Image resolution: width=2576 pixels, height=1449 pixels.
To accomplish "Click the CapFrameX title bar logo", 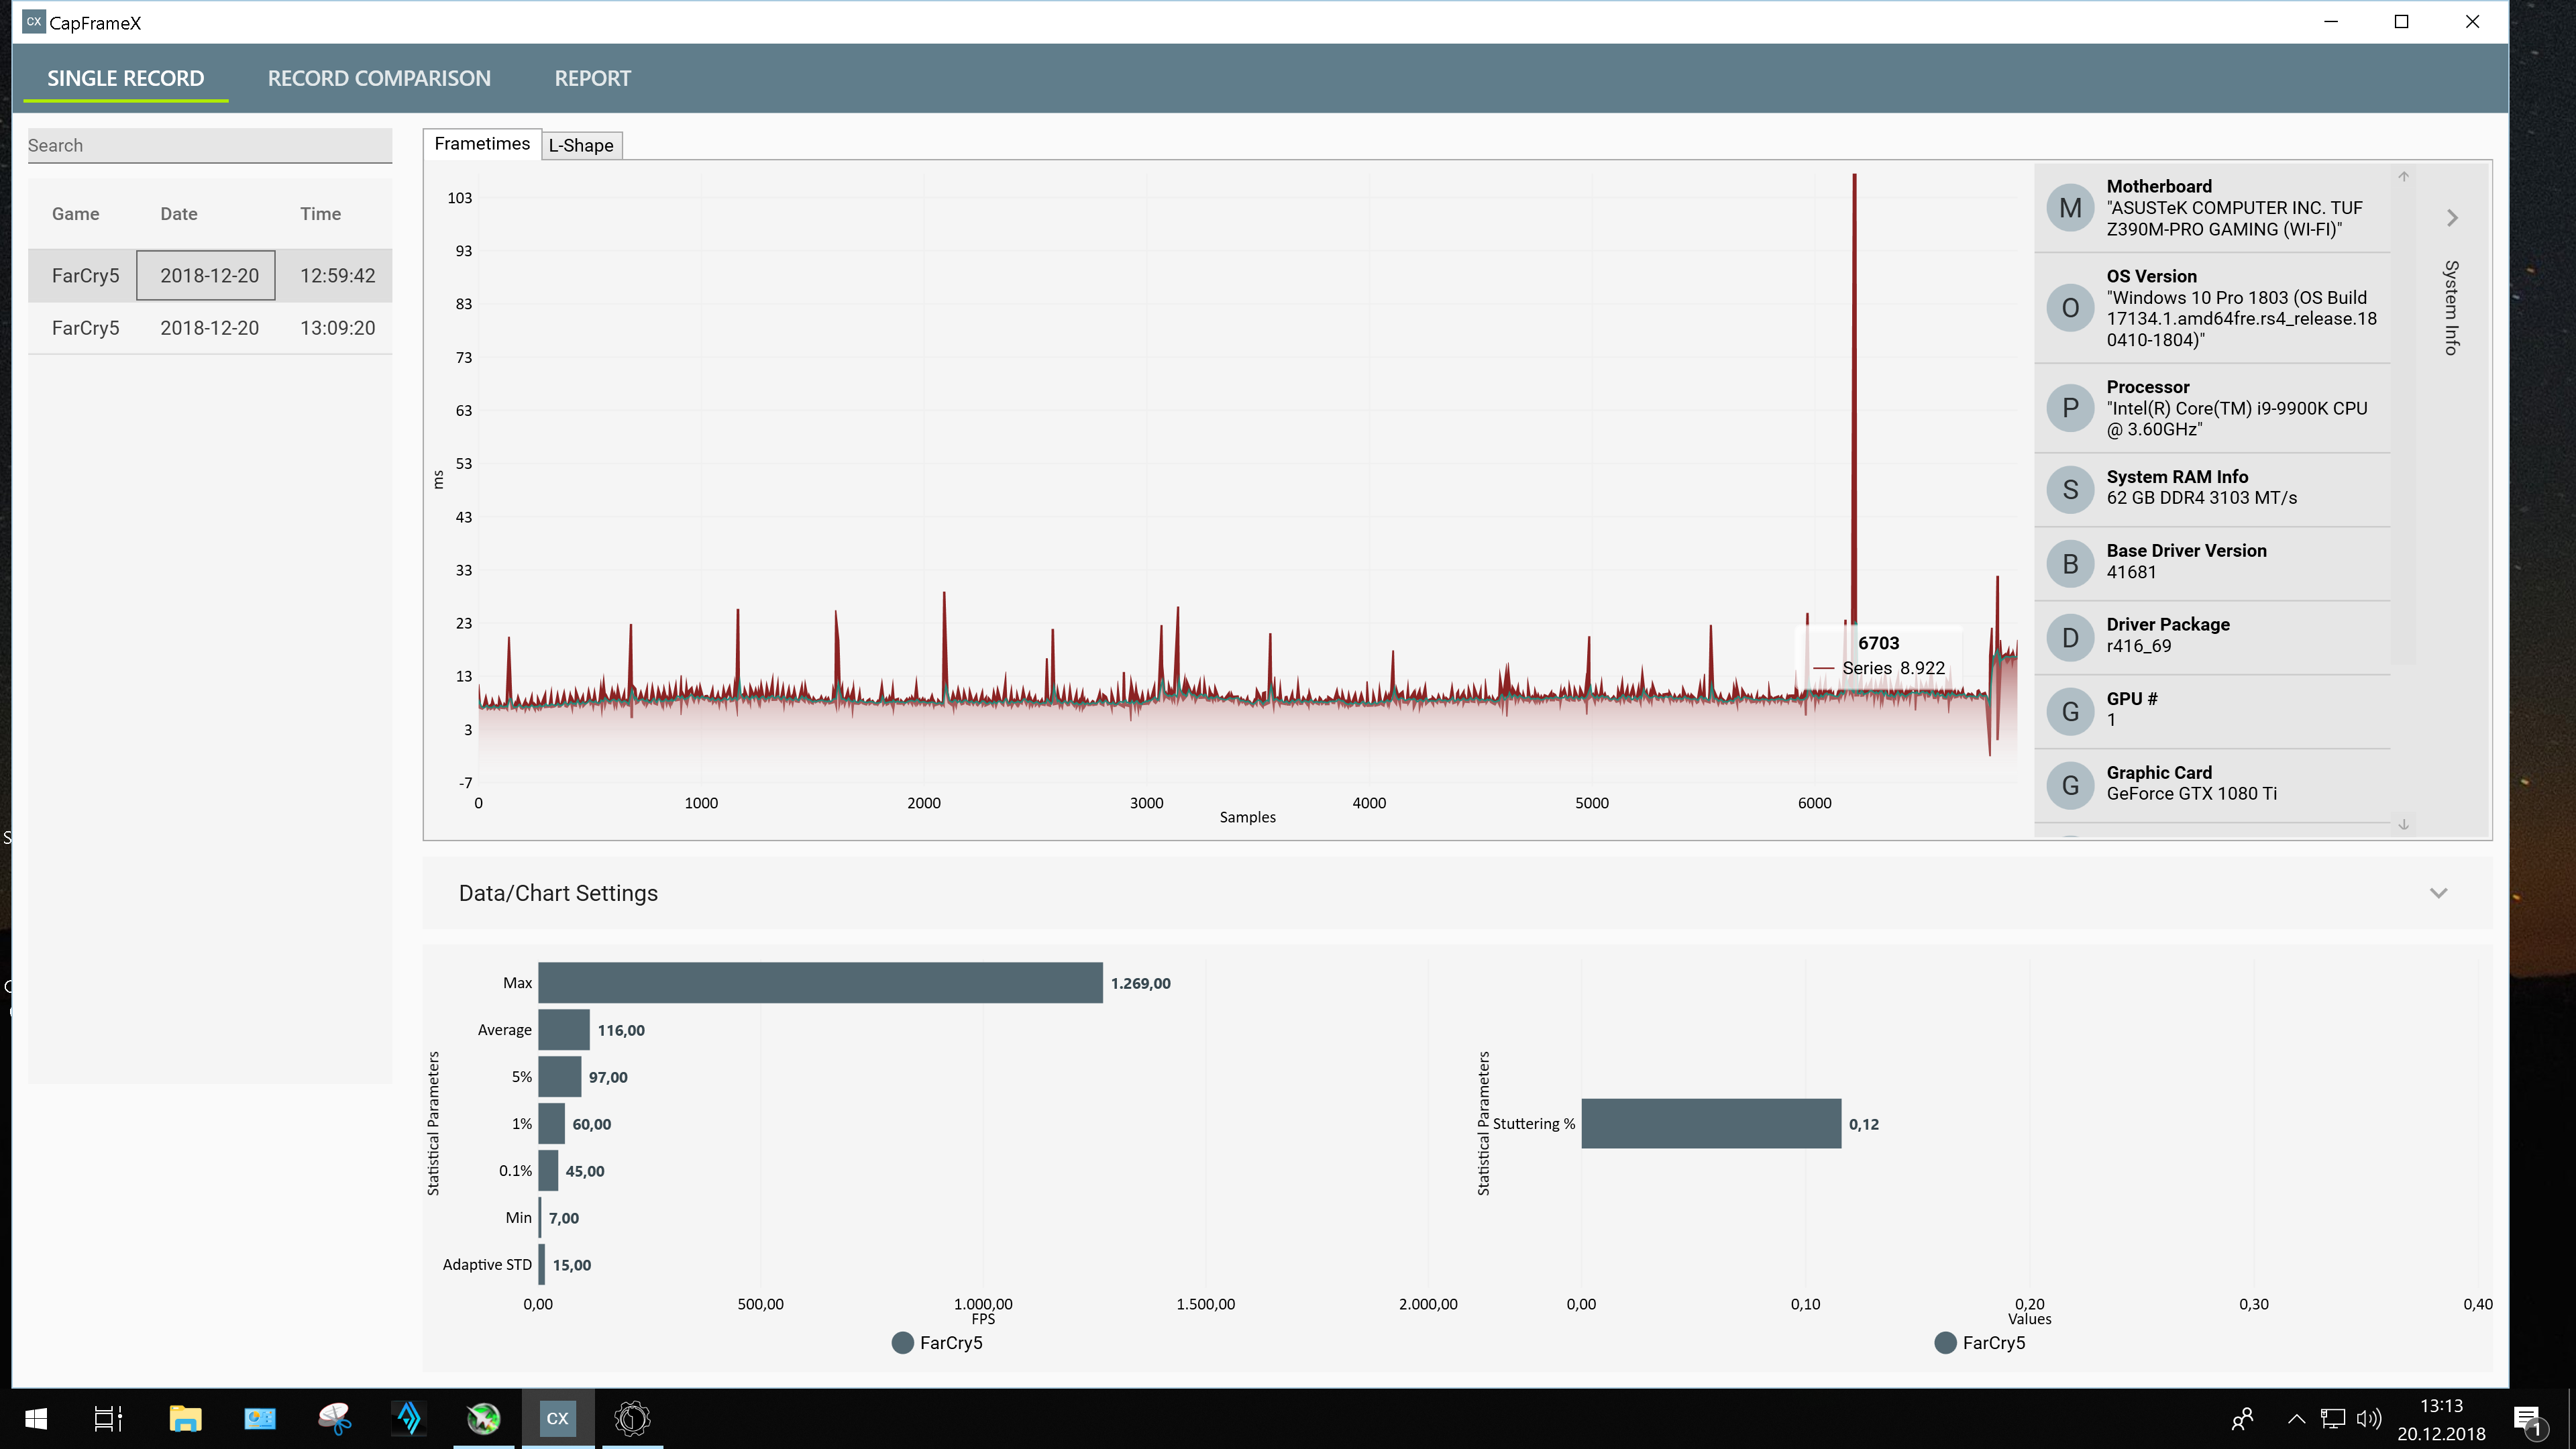I will click(34, 21).
